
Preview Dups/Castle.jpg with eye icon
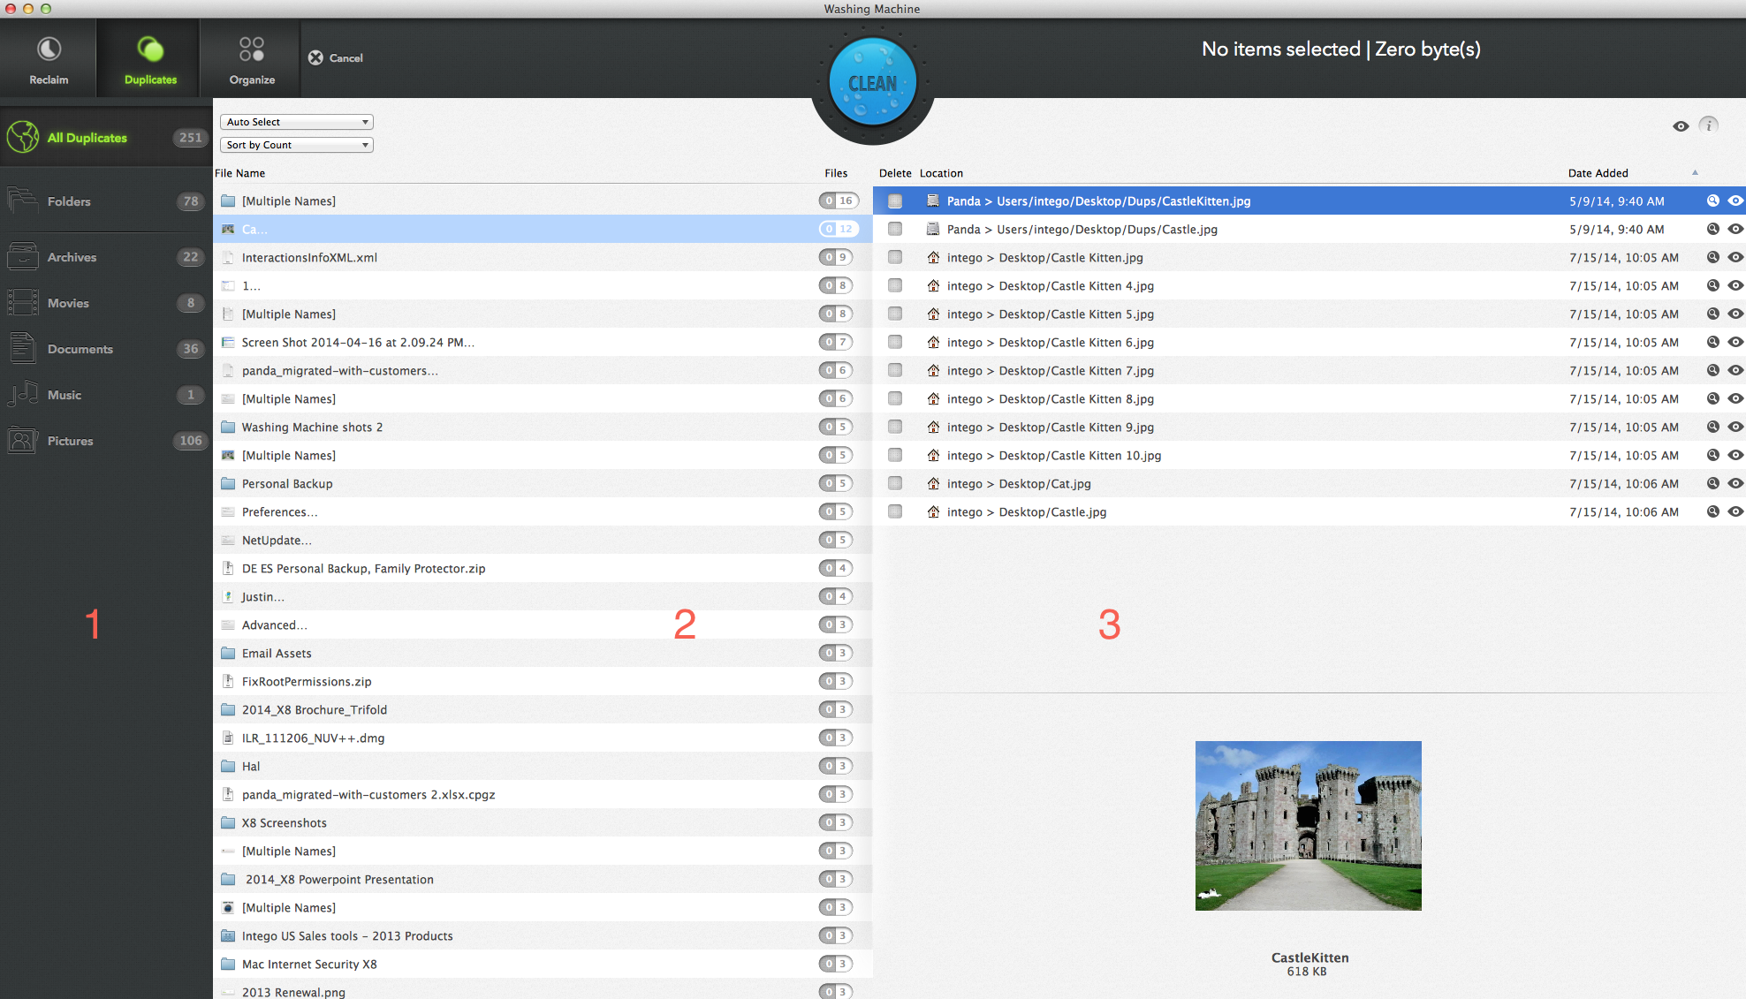click(1735, 229)
